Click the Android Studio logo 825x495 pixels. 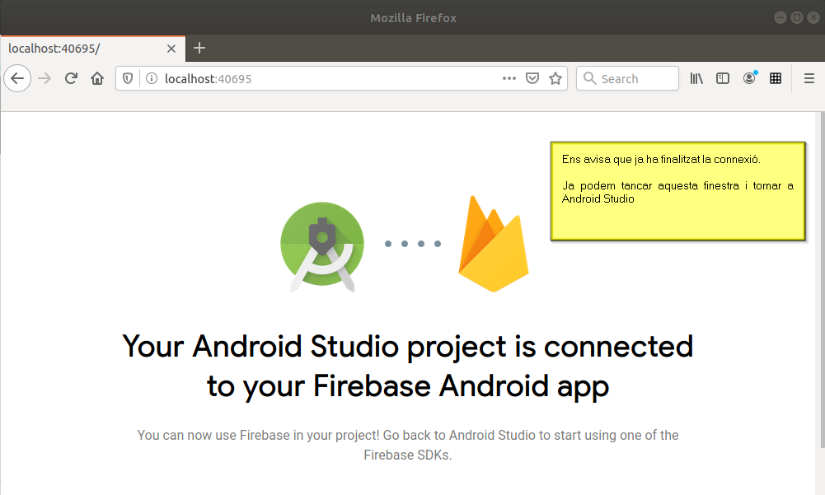[322, 246]
